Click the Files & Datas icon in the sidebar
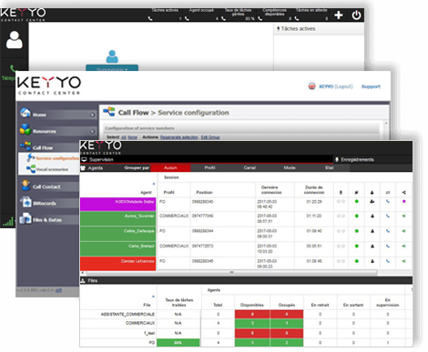Screen dimensions: 428x352 25,218
